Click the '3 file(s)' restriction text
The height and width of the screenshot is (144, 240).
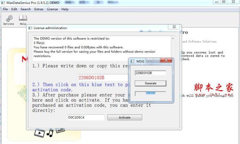(x=39, y=43)
